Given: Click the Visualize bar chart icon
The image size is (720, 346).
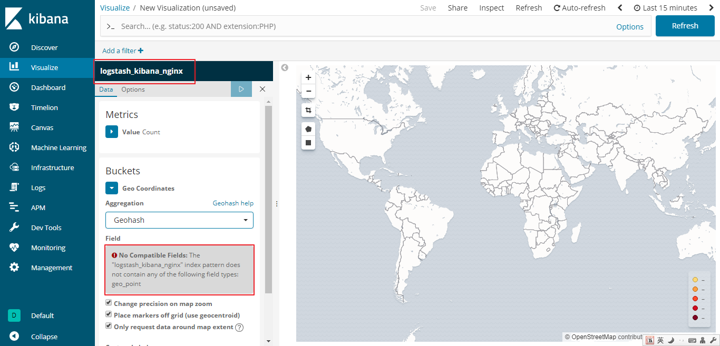Looking at the screenshot, I should click(x=14, y=67).
